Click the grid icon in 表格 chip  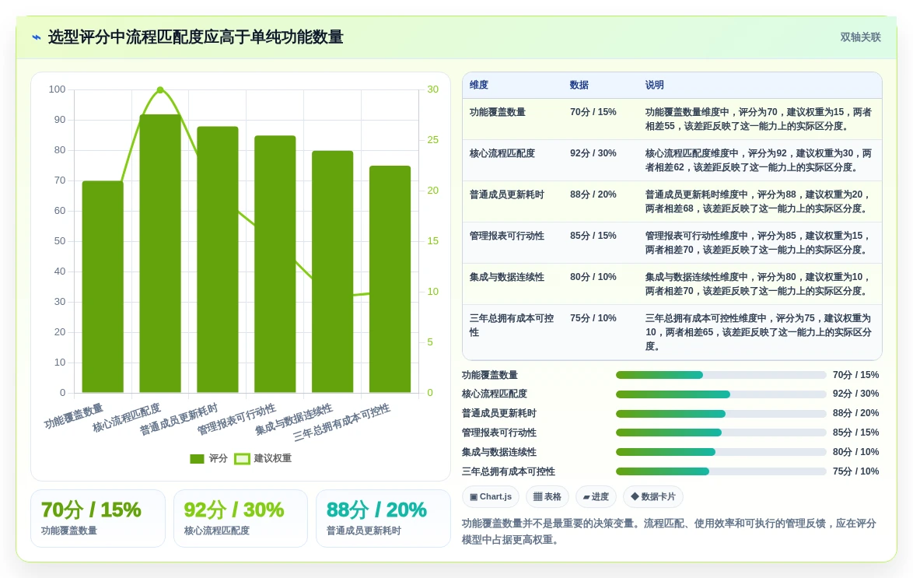pos(537,497)
